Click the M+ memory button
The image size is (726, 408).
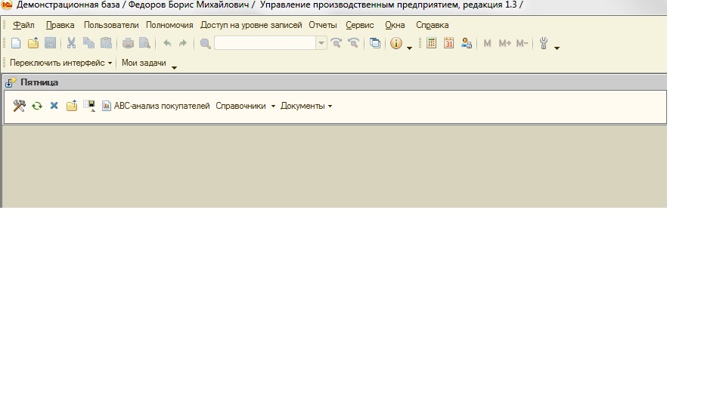tap(504, 44)
